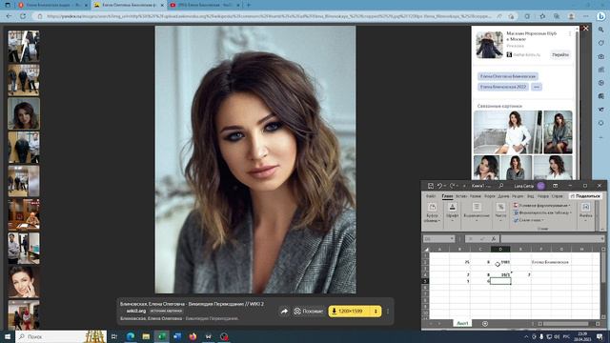The height and width of the screenshot is (343, 610).
Task: Click the Redo icon in Excel
Action: click(x=452, y=186)
